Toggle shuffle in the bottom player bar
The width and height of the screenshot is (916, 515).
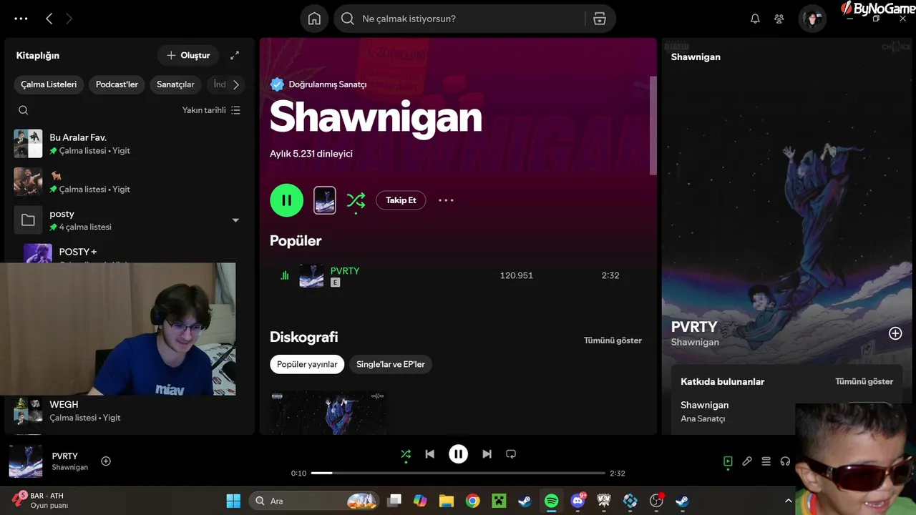406,454
